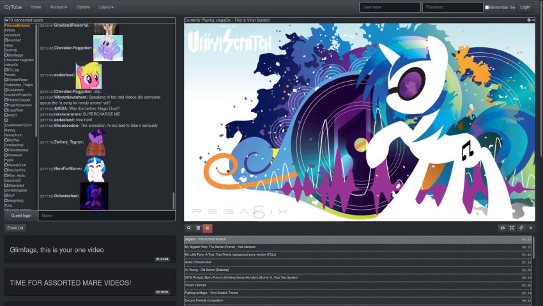Click username Octaviachad in the user list

(14, 145)
